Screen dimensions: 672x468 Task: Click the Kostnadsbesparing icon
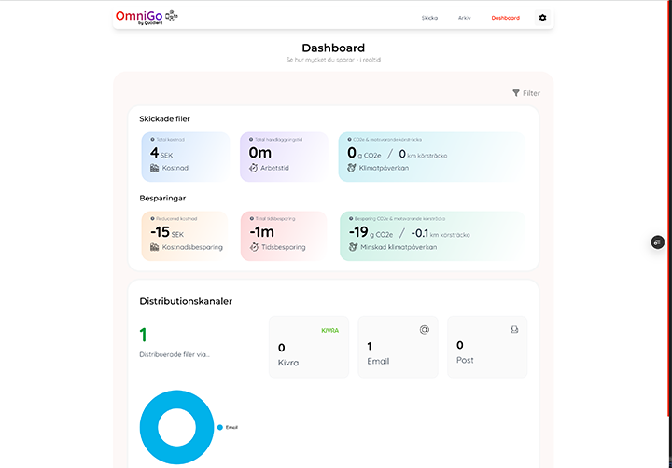pos(155,247)
